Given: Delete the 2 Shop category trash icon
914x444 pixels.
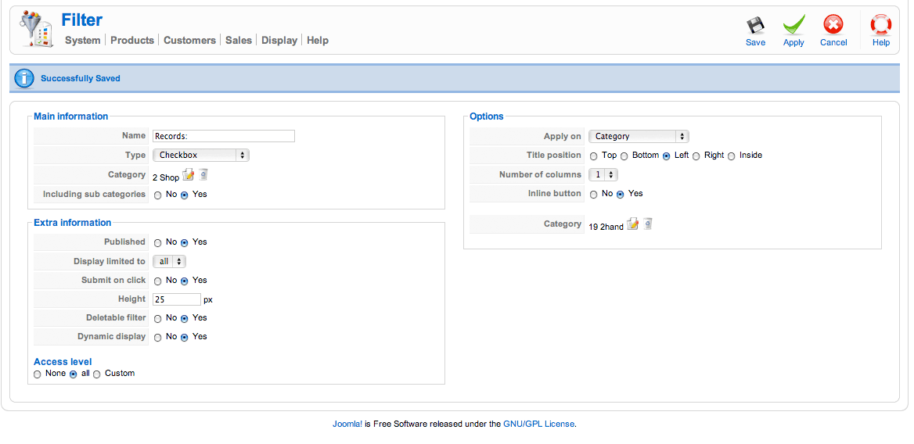Looking at the screenshot, I should click(x=203, y=174).
